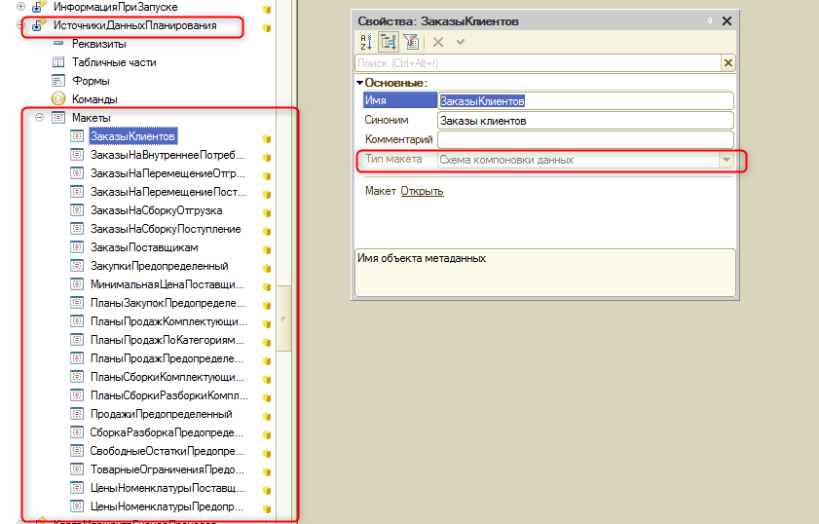
Task: Toggle the important-properties filter icon
Action: point(410,42)
